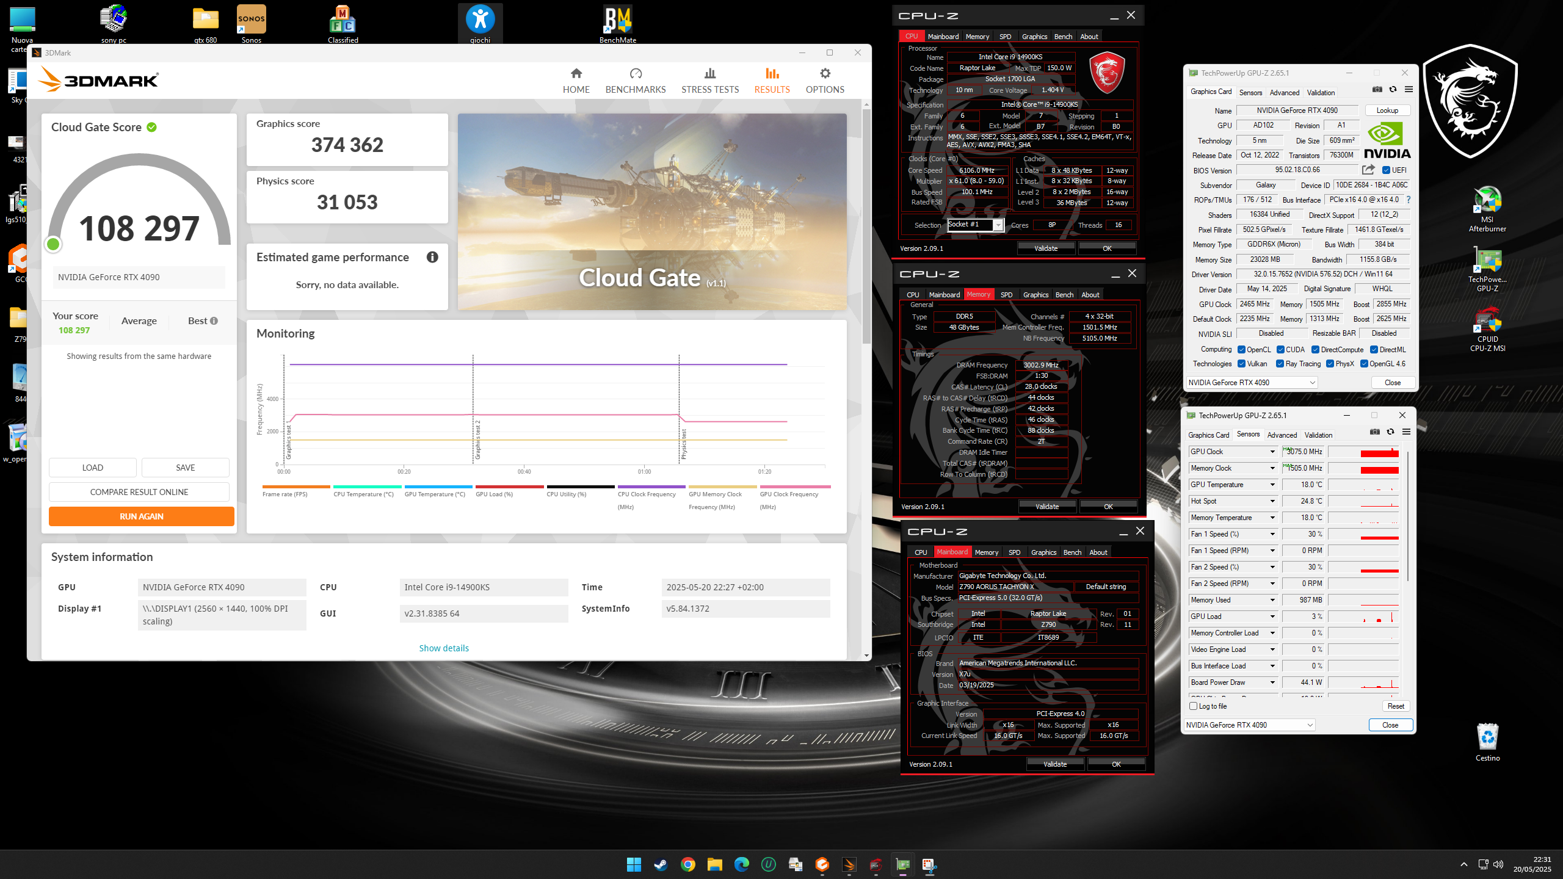The width and height of the screenshot is (1563, 879).
Task: Switch to Advanced tab in GPU-Z Graphics Card window
Action: point(1285,93)
